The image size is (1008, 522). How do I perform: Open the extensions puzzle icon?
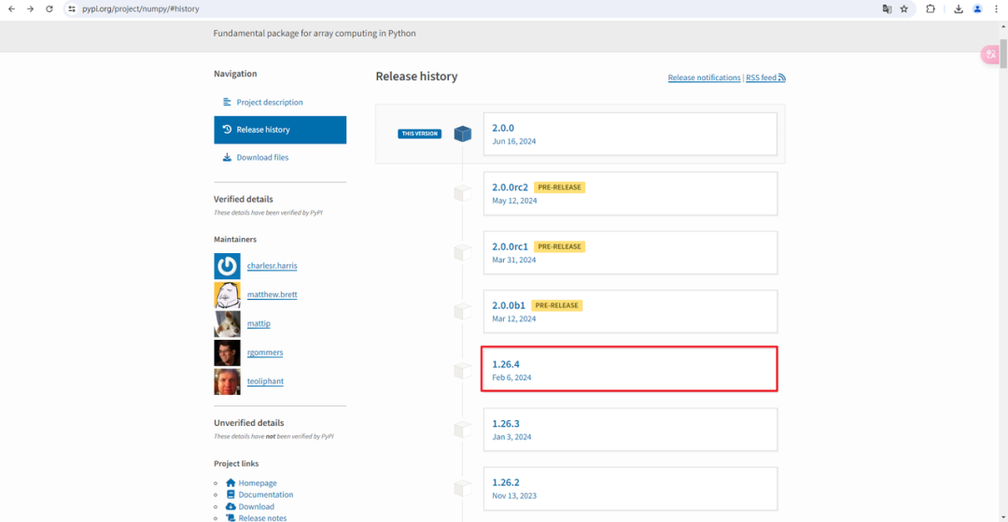pyautogui.click(x=931, y=9)
